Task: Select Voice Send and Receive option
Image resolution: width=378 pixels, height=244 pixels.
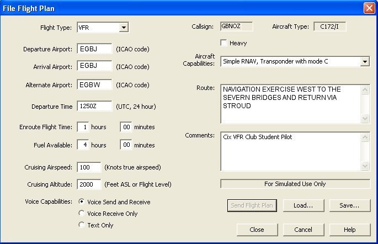Action: click(x=82, y=202)
